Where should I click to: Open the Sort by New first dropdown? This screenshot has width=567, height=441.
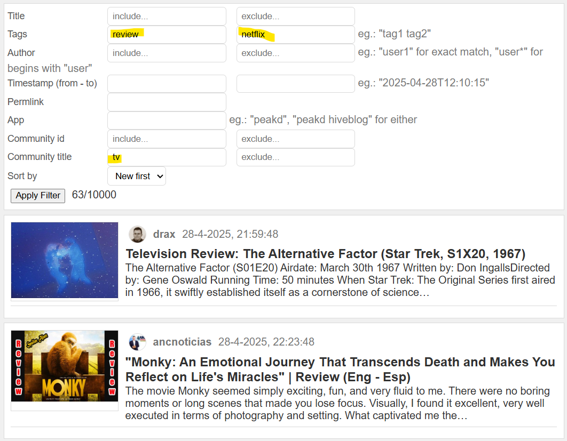[x=137, y=176]
